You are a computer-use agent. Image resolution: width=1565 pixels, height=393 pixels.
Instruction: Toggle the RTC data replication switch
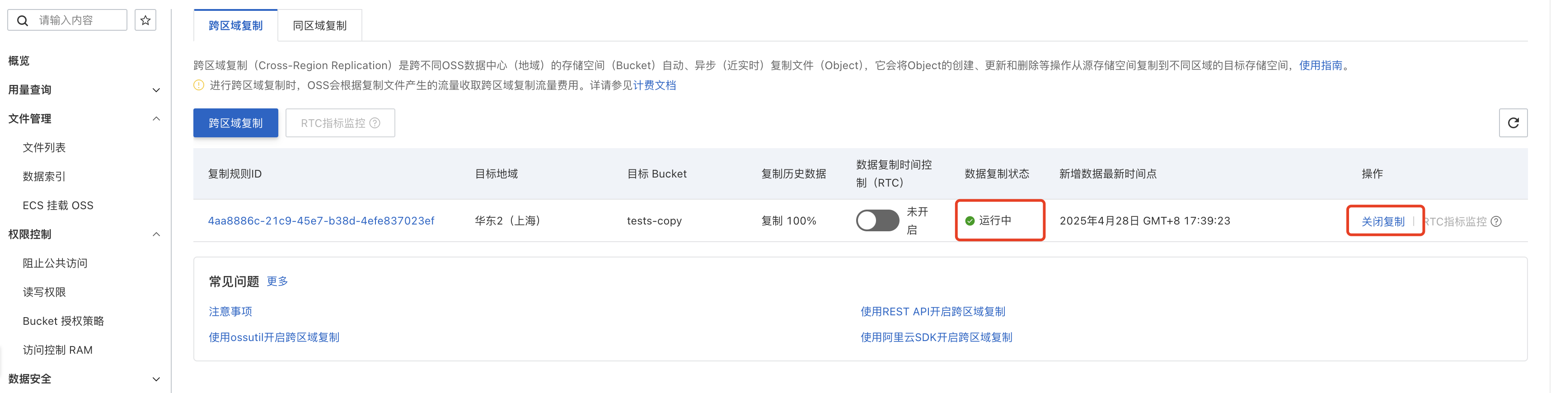[876, 220]
